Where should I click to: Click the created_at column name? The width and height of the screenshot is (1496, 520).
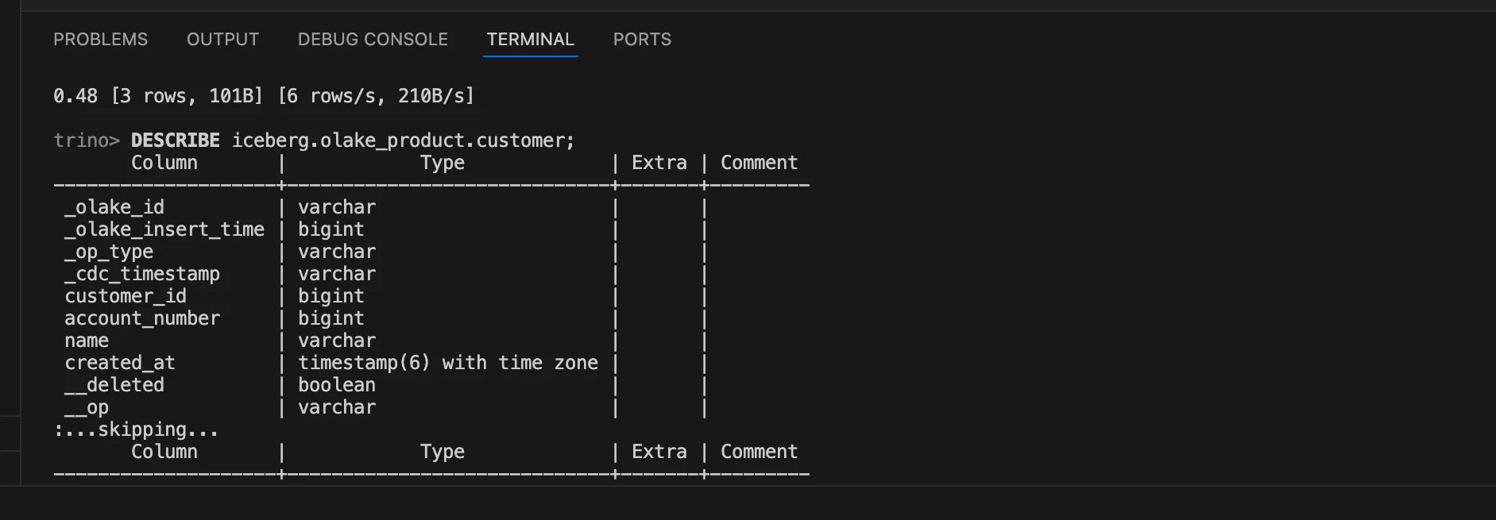120,363
